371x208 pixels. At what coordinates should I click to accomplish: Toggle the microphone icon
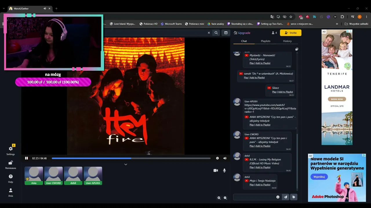click(x=224, y=170)
